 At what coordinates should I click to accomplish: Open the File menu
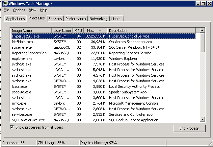click(6, 10)
